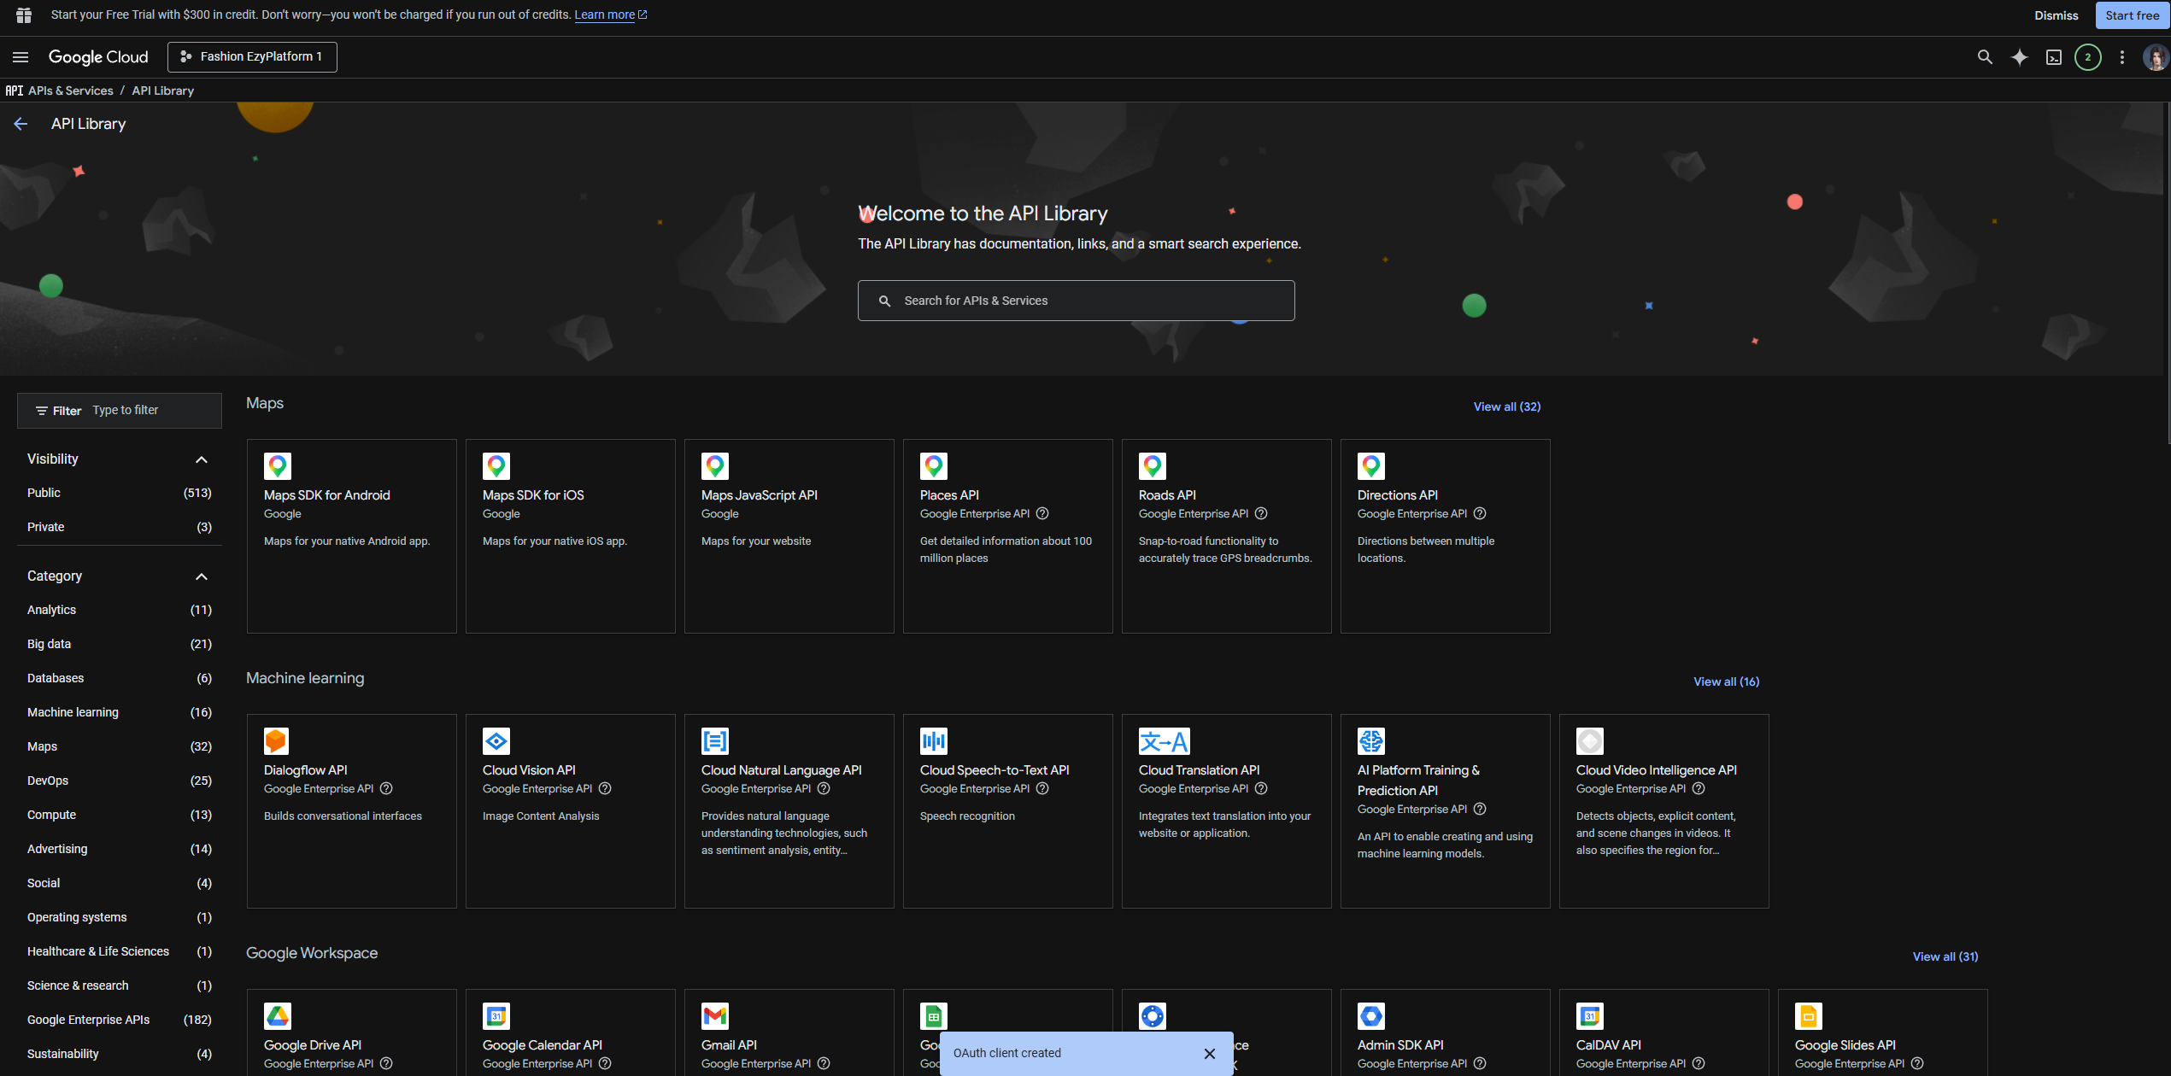The width and height of the screenshot is (2171, 1076).
Task: Click help icon beside Places API enterprise label
Action: click(x=1042, y=514)
